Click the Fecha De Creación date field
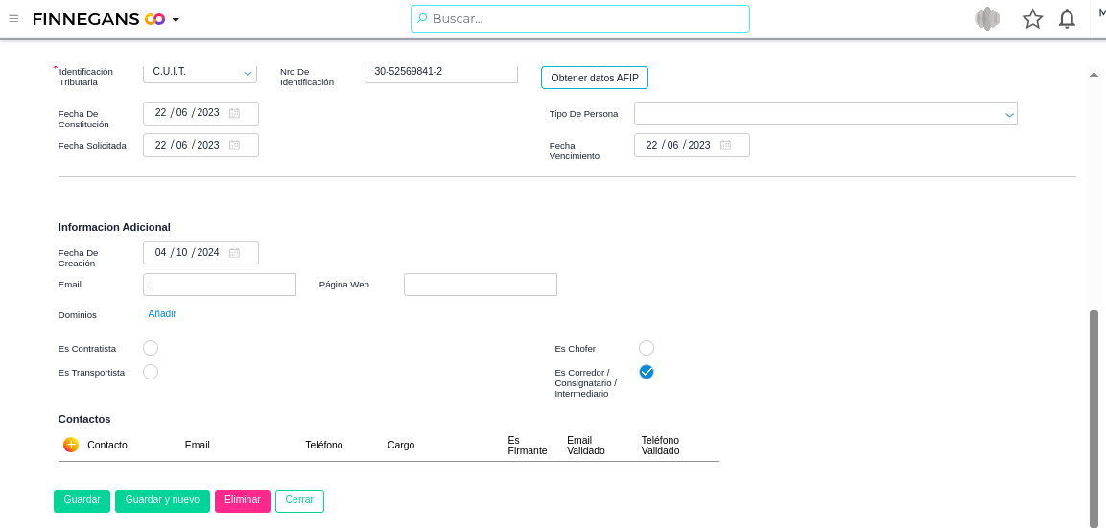The image size is (1106, 528). pyautogui.click(x=200, y=253)
